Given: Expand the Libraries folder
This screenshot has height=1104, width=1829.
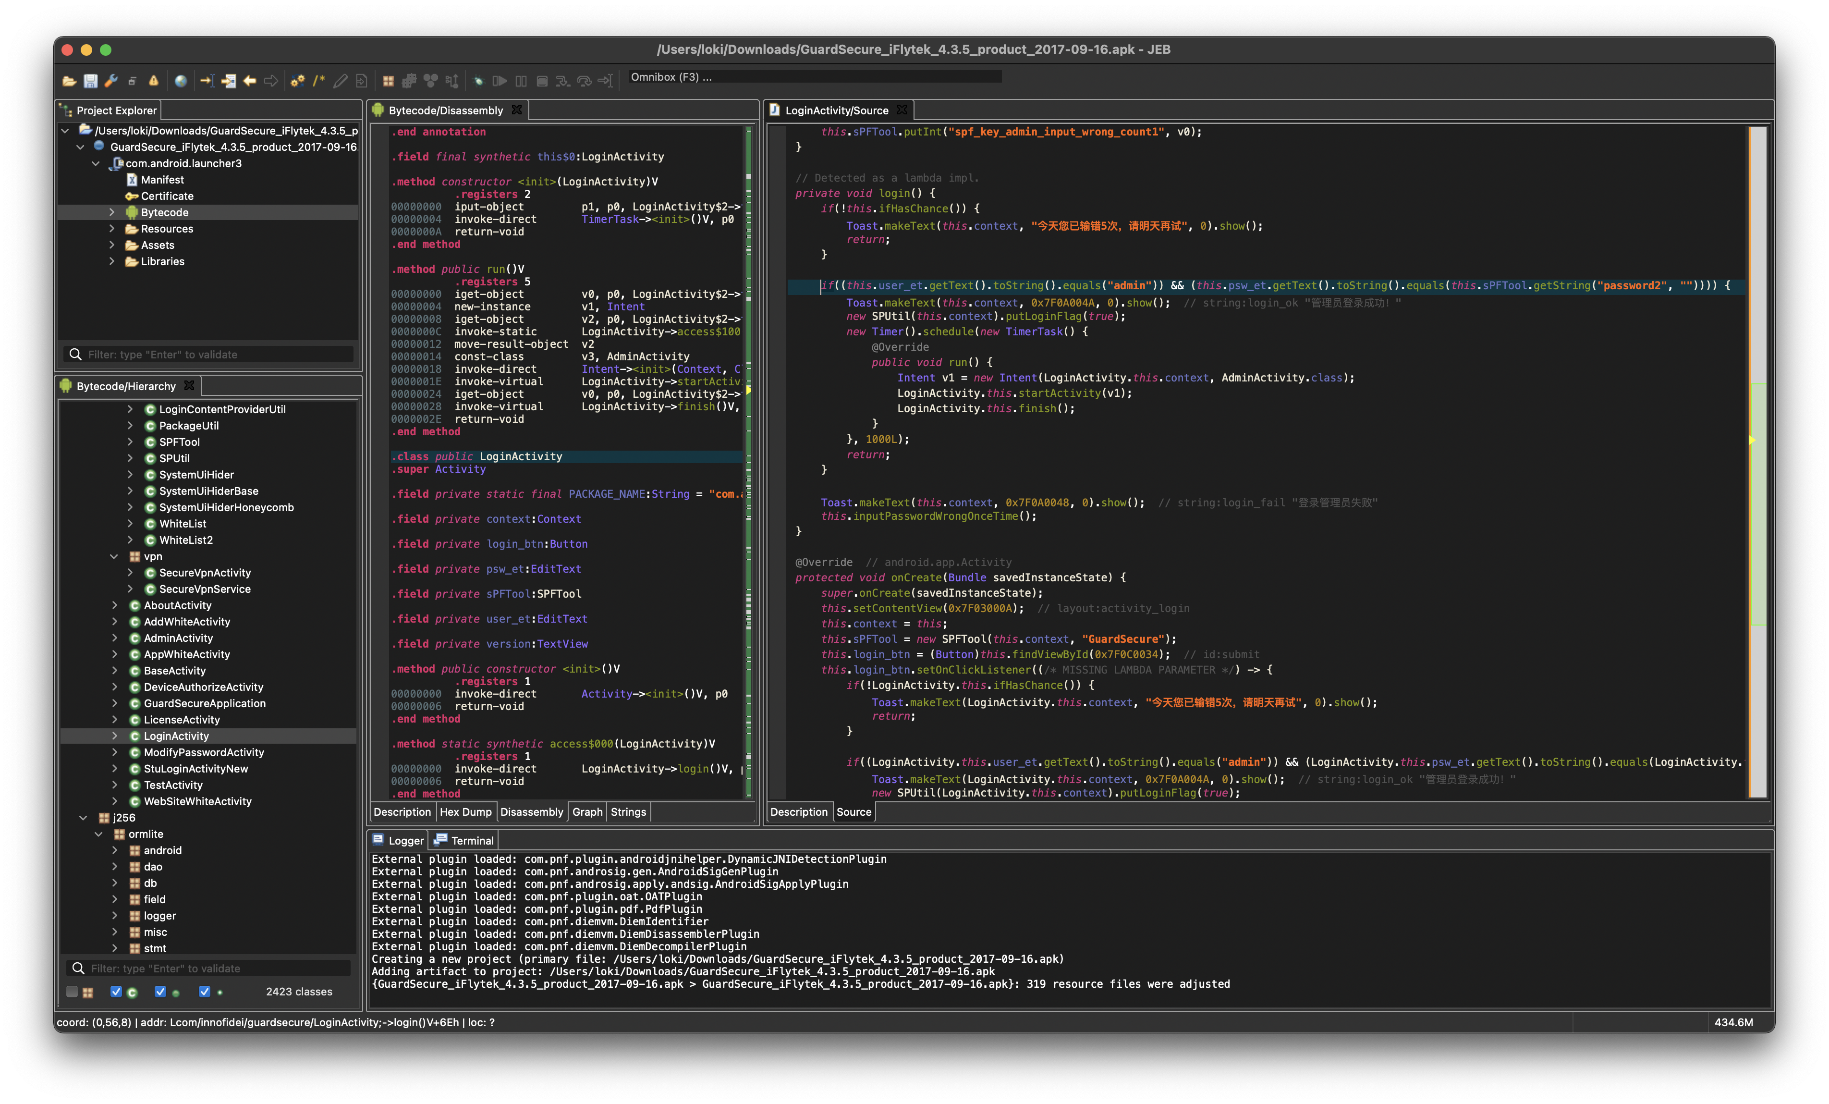Looking at the screenshot, I should tap(112, 261).
